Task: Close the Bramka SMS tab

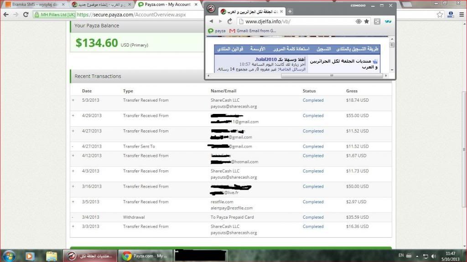Action: (63, 5)
